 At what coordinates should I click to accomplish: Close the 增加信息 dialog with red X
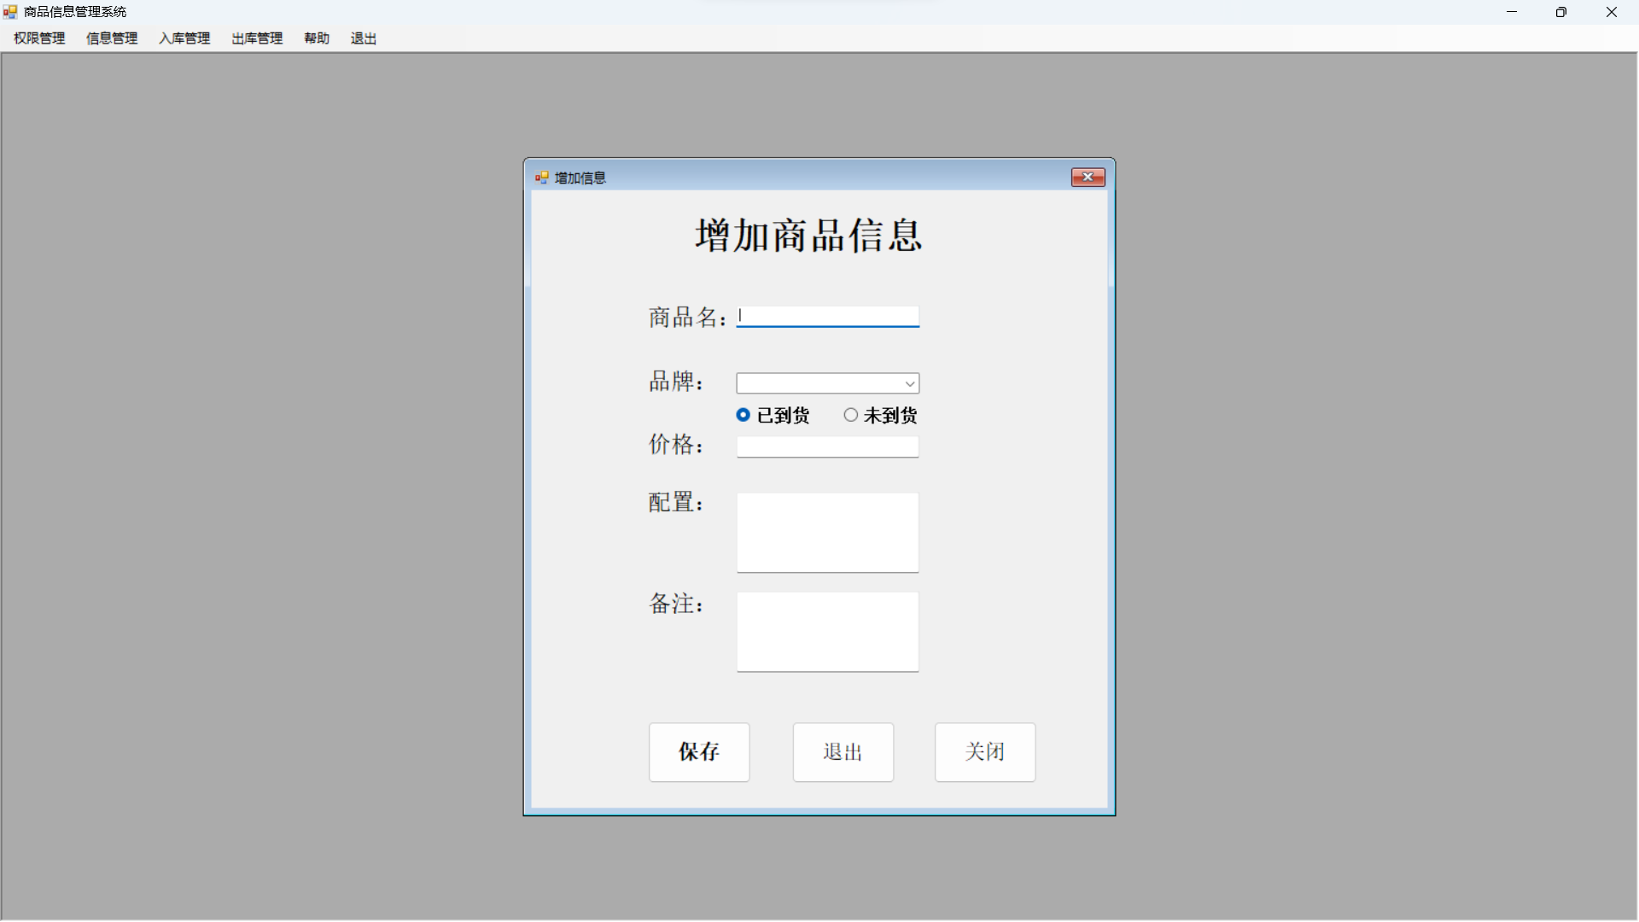point(1088,177)
